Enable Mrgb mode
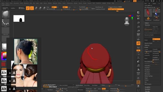 pos(48,7)
